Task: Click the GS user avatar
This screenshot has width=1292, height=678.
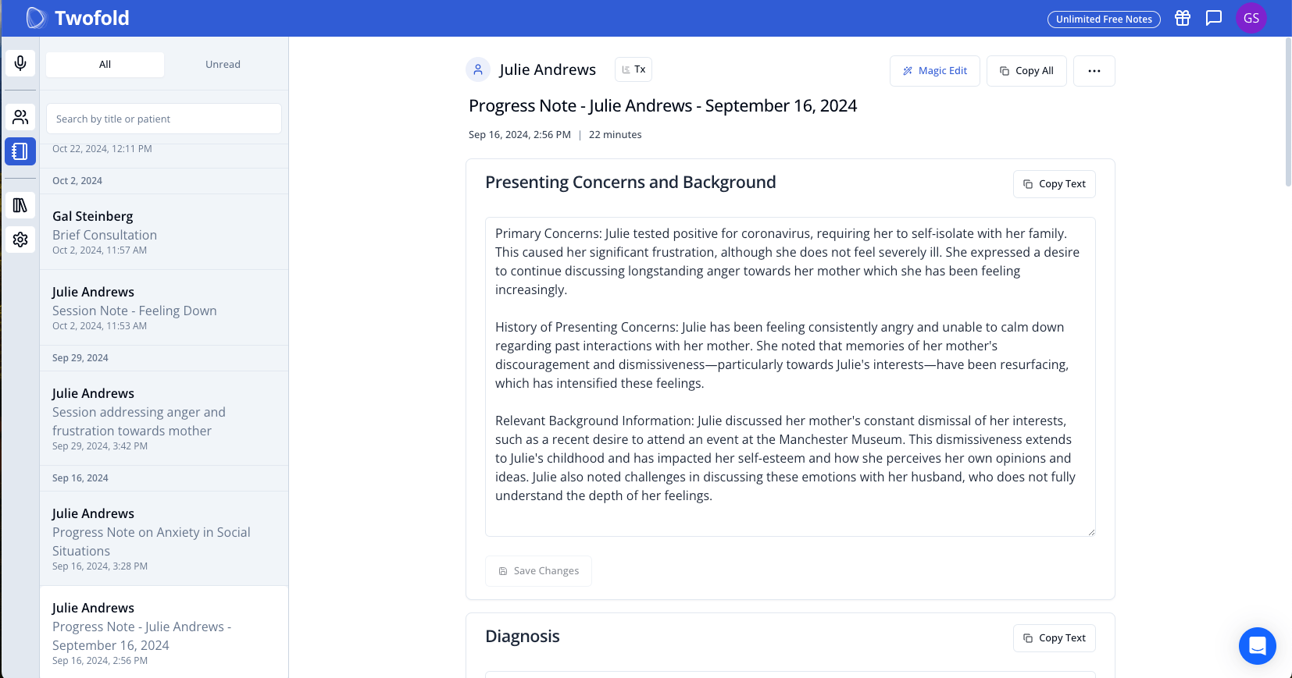Action: tap(1251, 19)
